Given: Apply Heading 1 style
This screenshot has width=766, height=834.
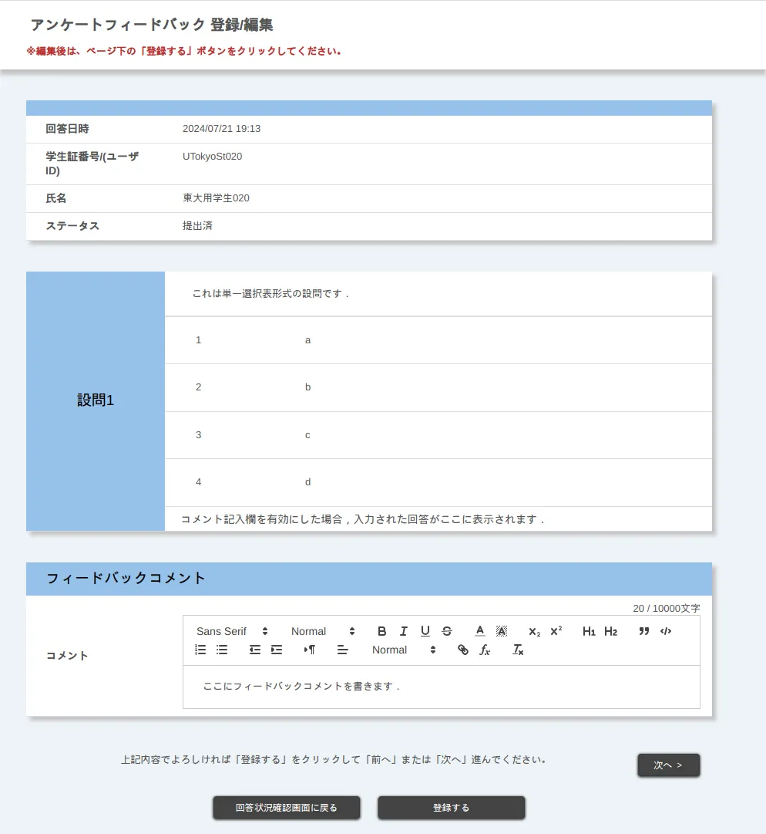Looking at the screenshot, I should click(x=589, y=631).
